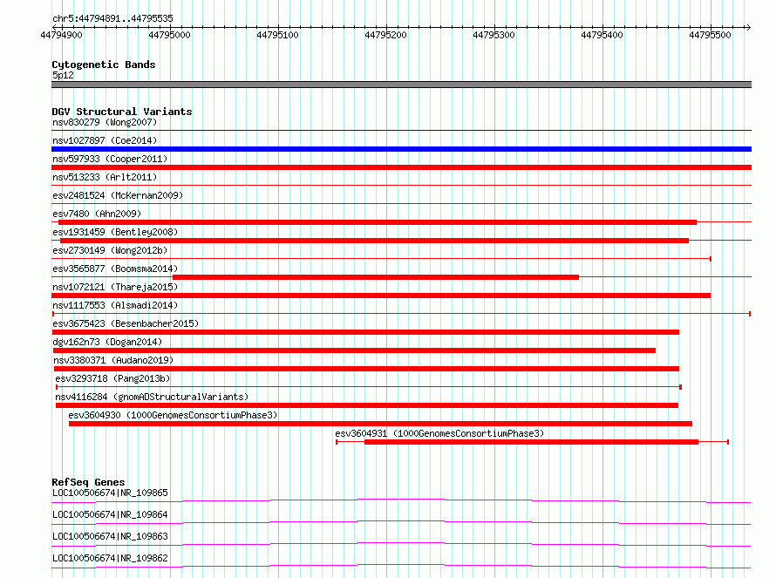Select transcript LOC100506674|NR_109865

(110, 493)
